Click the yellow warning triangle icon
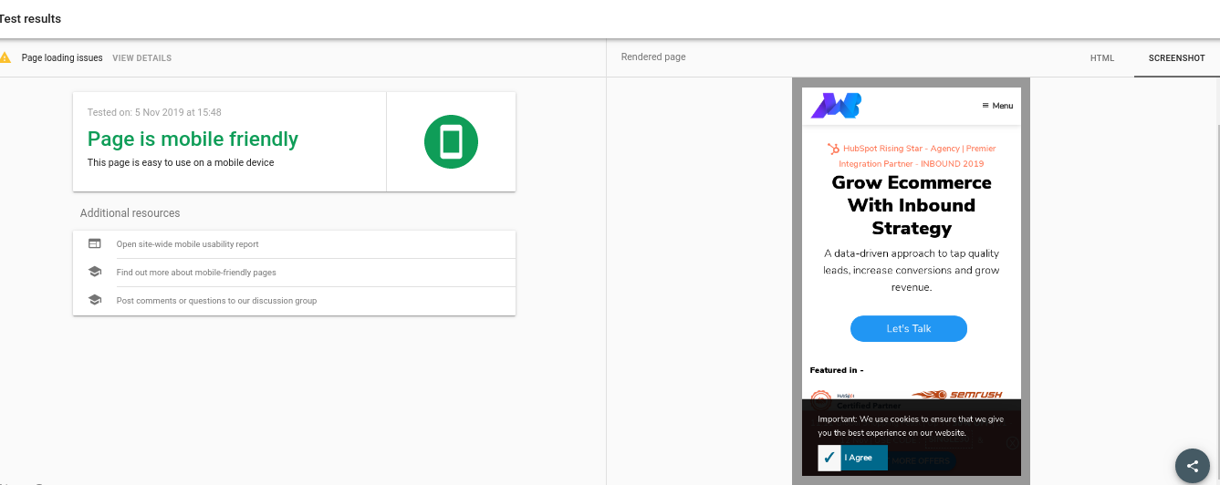The image size is (1220, 485). click(x=5, y=57)
